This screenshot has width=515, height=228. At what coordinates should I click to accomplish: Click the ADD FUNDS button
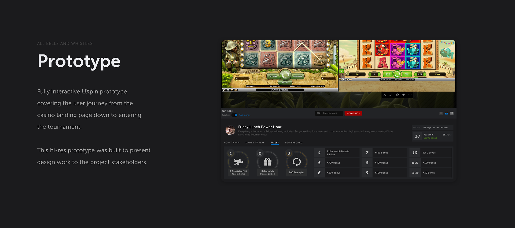click(353, 113)
